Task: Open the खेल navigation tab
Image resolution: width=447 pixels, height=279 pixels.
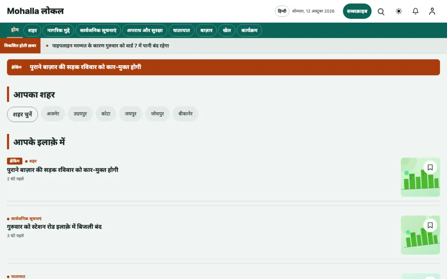Action: (227, 31)
